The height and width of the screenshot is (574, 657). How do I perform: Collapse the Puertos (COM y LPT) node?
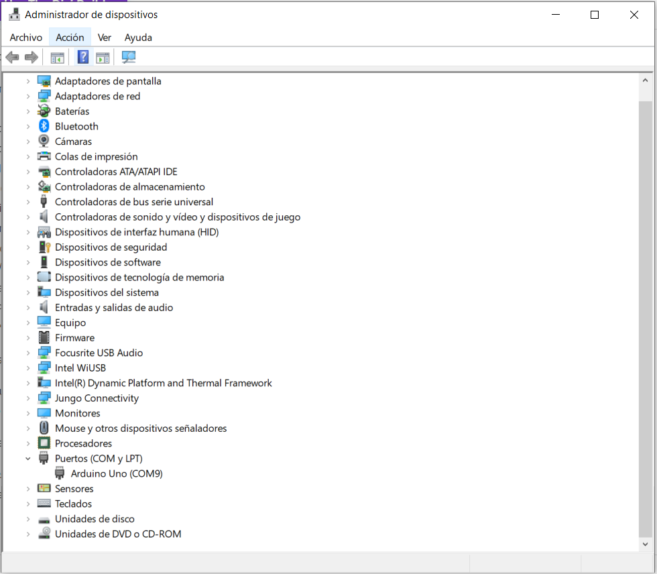pyautogui.click(x=27, y=459)
